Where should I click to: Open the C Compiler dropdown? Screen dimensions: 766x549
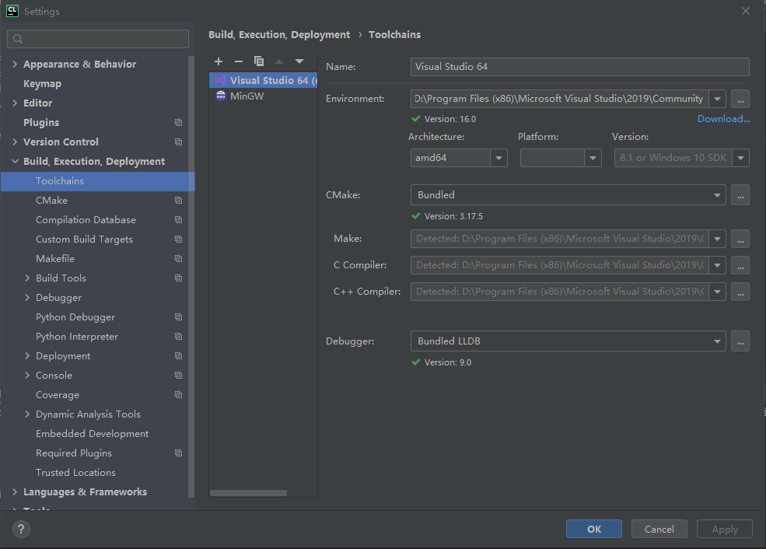717,265
